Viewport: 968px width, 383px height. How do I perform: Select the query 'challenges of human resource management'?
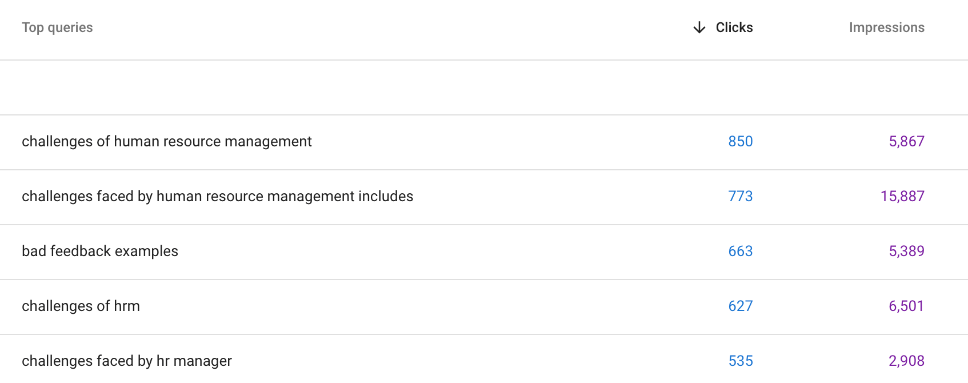pyautogui.click(x=167, y=141)
